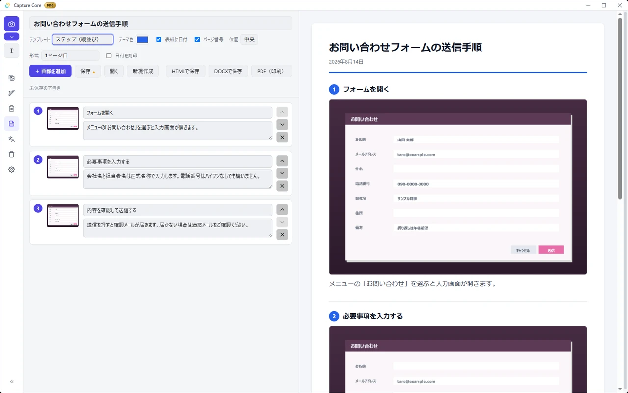Image resolution: width=628 pixels, height=393 pixels.
Task: Edit the 内容を確認して送信する step title field
Action: pos(178,210)
